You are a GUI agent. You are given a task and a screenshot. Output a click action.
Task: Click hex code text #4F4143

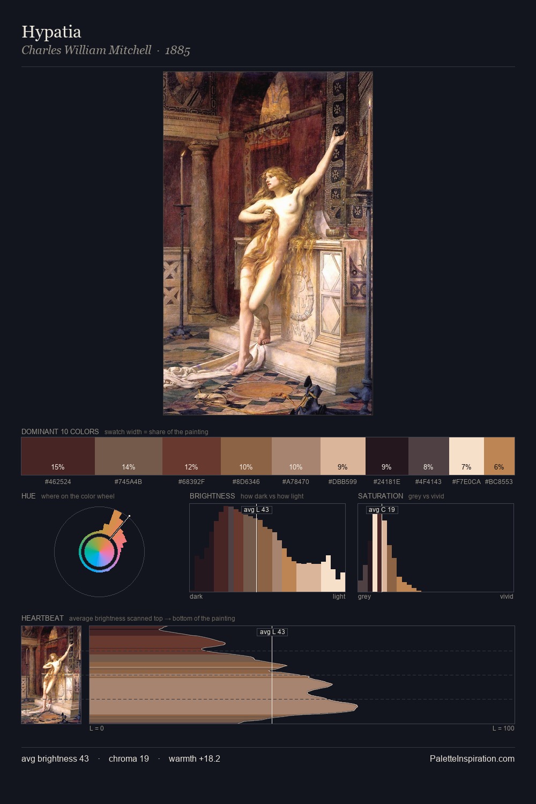tap(428, 482)
